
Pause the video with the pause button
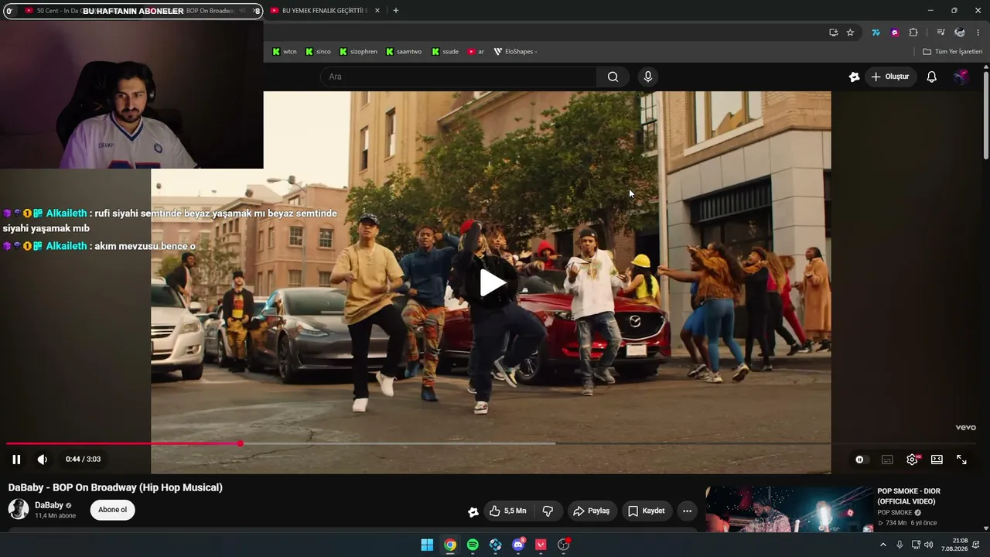(x=16, y=460)
